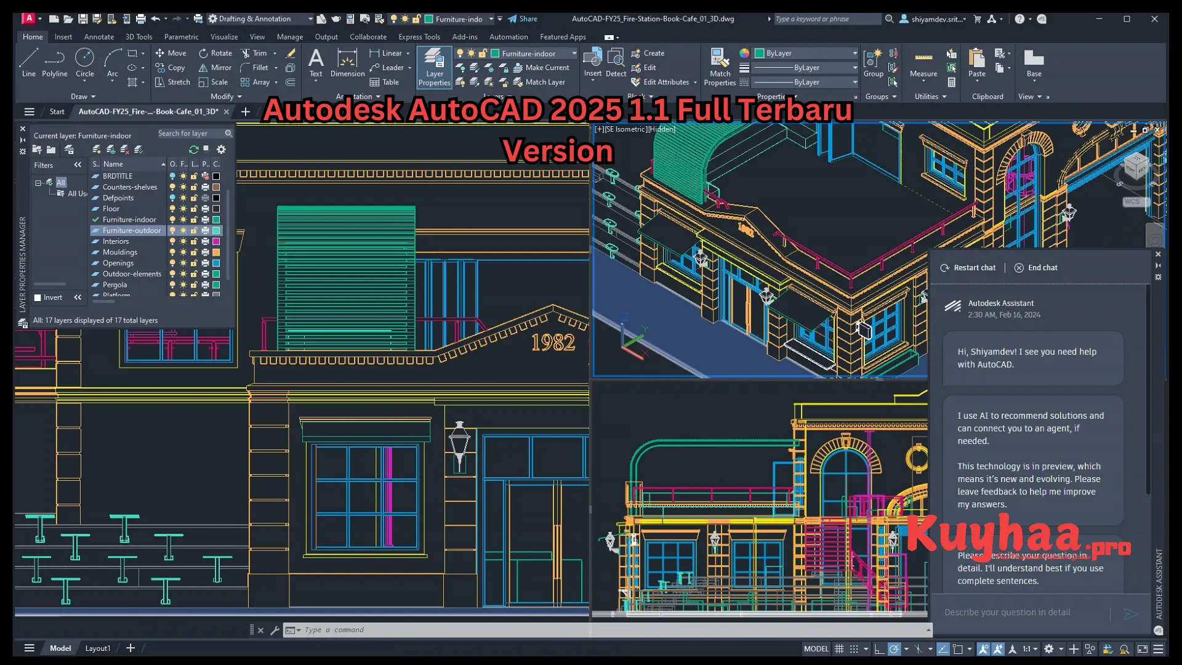Open the Layer Properties panel
The width and height of the screenshot is (1182, 665).
[x=435, y=67]
